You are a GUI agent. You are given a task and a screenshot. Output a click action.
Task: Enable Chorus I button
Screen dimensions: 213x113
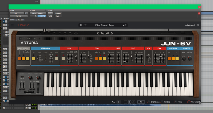173,59
